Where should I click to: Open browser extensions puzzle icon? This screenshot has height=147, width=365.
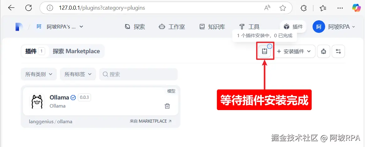[x=303, y=8]
